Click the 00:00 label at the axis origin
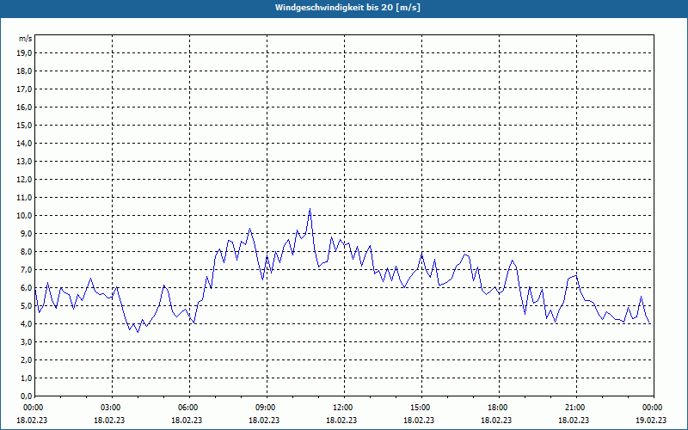 click(34, 408)
